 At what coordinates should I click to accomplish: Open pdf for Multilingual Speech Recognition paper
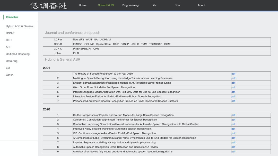(x=233, y=78)
